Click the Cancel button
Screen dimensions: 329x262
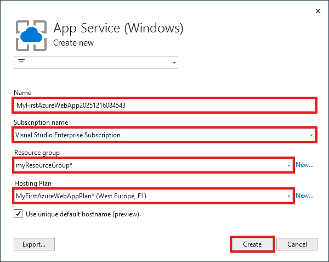pyautogui.click(x=297, y=244)
